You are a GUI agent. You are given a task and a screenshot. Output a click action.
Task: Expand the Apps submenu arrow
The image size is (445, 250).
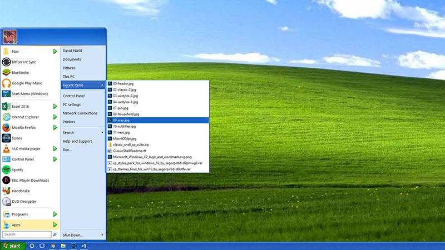(x=55, y=224)
